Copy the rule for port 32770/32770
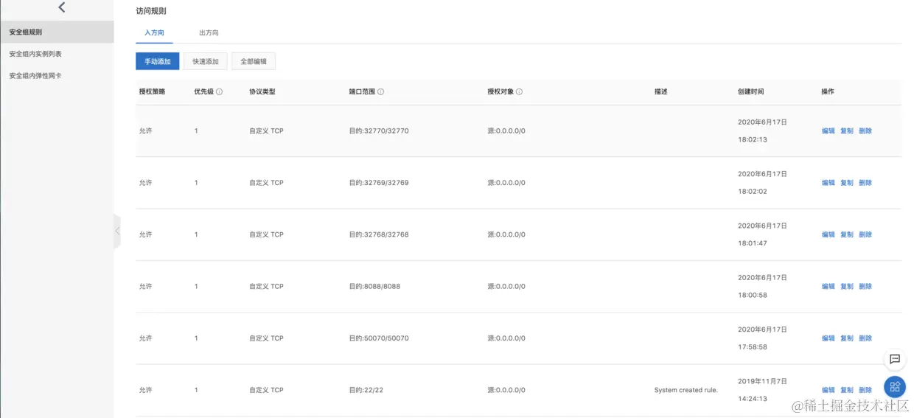Image resolution: width=914 pixels, height=418 pixels. click(847, 131)
